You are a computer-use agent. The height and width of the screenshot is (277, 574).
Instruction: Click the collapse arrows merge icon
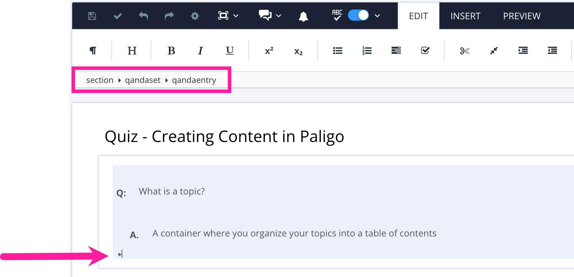pos(494,51)
